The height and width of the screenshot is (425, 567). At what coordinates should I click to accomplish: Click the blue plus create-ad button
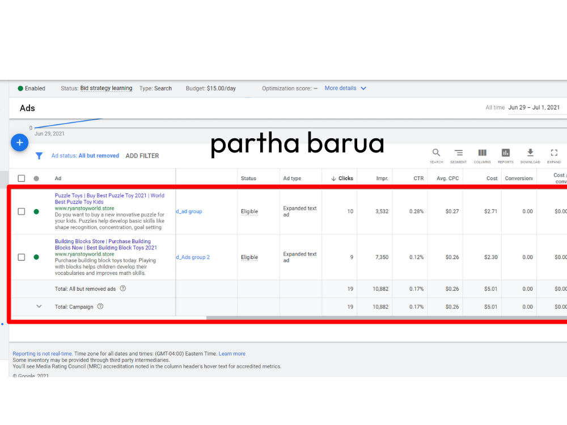[19, 142]
